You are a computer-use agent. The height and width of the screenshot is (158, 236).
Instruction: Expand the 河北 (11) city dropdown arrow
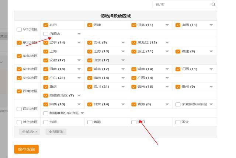click(x=167, y=25)
